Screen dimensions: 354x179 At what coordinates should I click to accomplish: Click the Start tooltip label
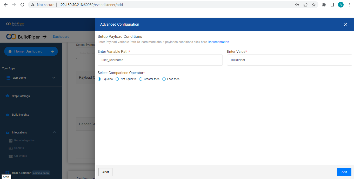6,177
